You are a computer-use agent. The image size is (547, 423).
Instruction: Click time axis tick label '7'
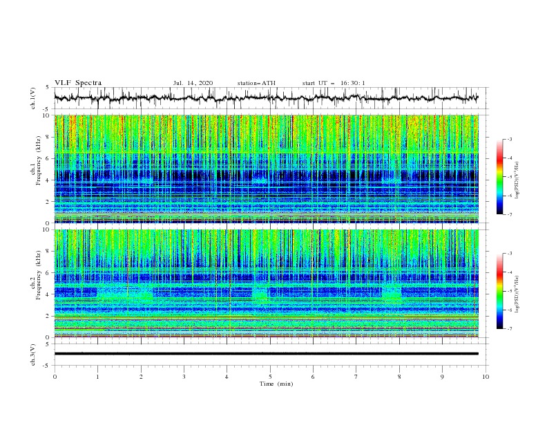[356, 377]
